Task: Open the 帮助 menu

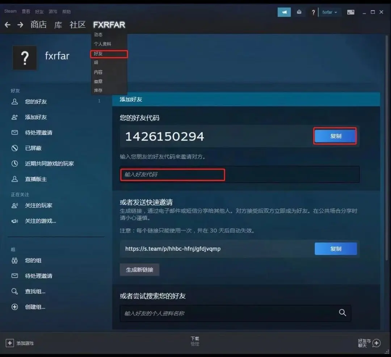Action: [x=66, y=12]
